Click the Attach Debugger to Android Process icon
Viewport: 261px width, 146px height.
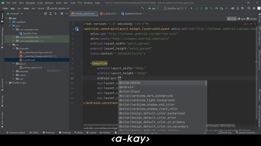[221, 8]
